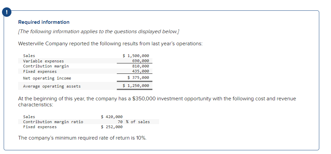The width and height of the screenshot is (331, 154).
Task: Click the $1,250,000 average operating assets value
Action: pyautogui.click(x=136, y=86)
